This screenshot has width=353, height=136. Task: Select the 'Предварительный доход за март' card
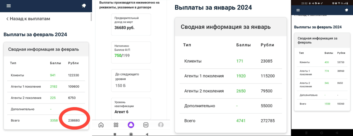[x=131, y=24]
